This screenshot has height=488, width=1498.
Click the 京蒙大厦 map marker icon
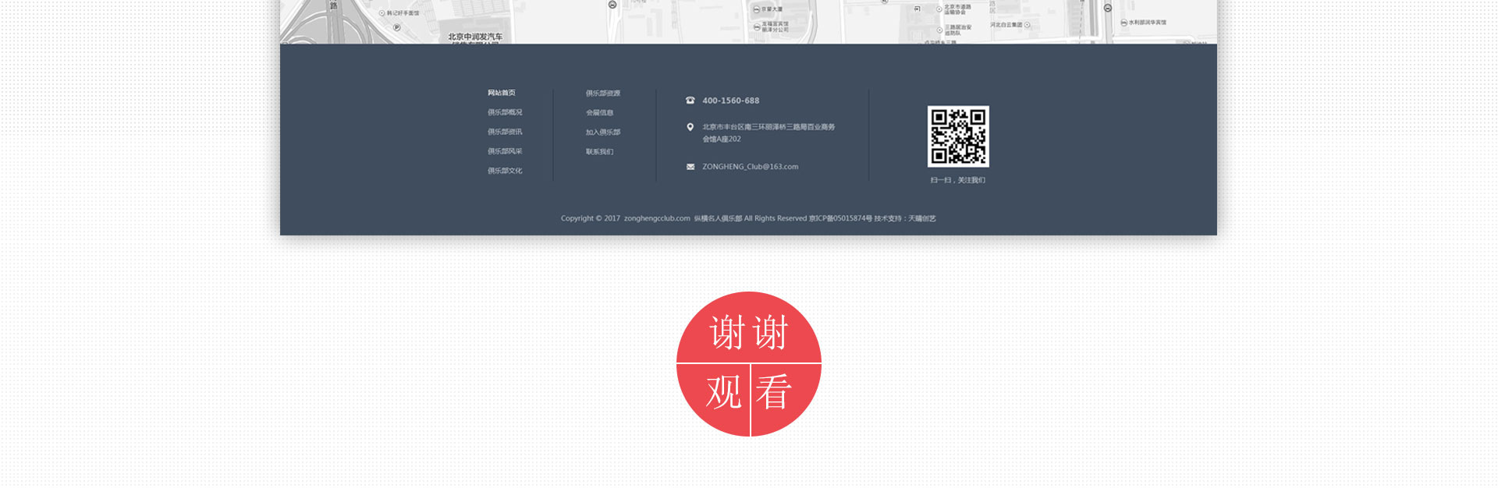click(756, 9)
